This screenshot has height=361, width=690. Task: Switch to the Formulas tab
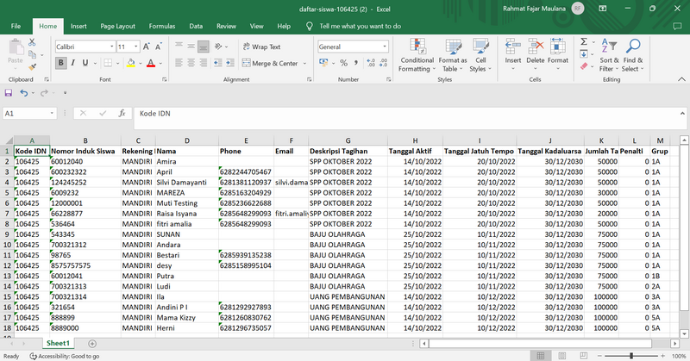tap(162, 27)
